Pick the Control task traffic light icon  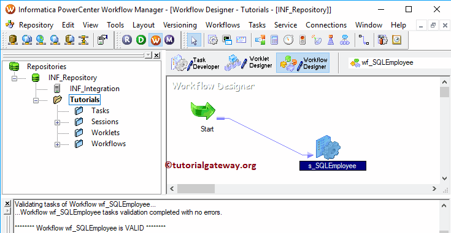303,40
